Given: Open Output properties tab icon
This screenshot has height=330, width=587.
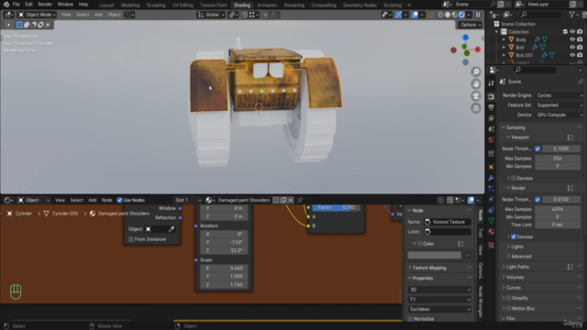Looking at the screenshot, I should [x=492, y=107].
